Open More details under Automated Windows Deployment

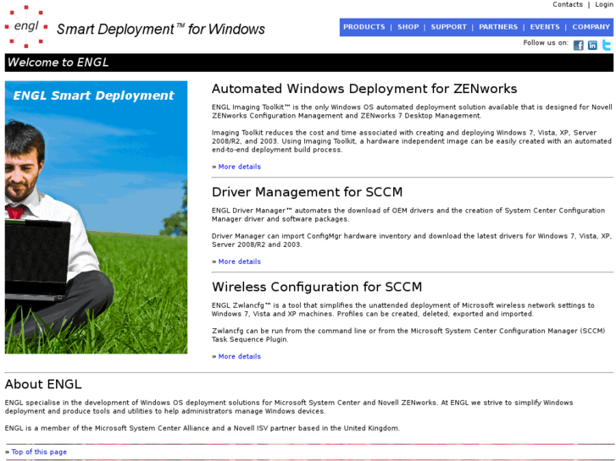(240, 167)
